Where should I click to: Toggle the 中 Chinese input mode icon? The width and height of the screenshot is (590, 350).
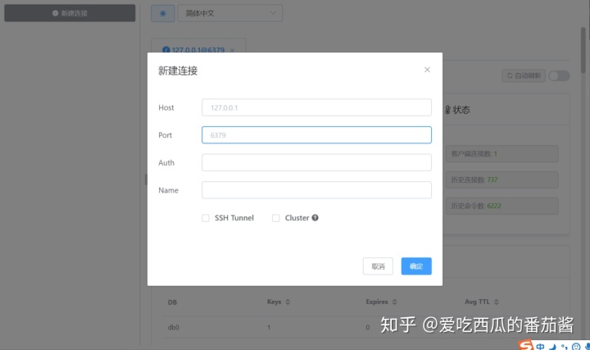click(540, 346)
